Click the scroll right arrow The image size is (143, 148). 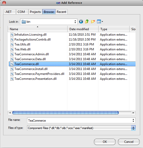[133, 113]
